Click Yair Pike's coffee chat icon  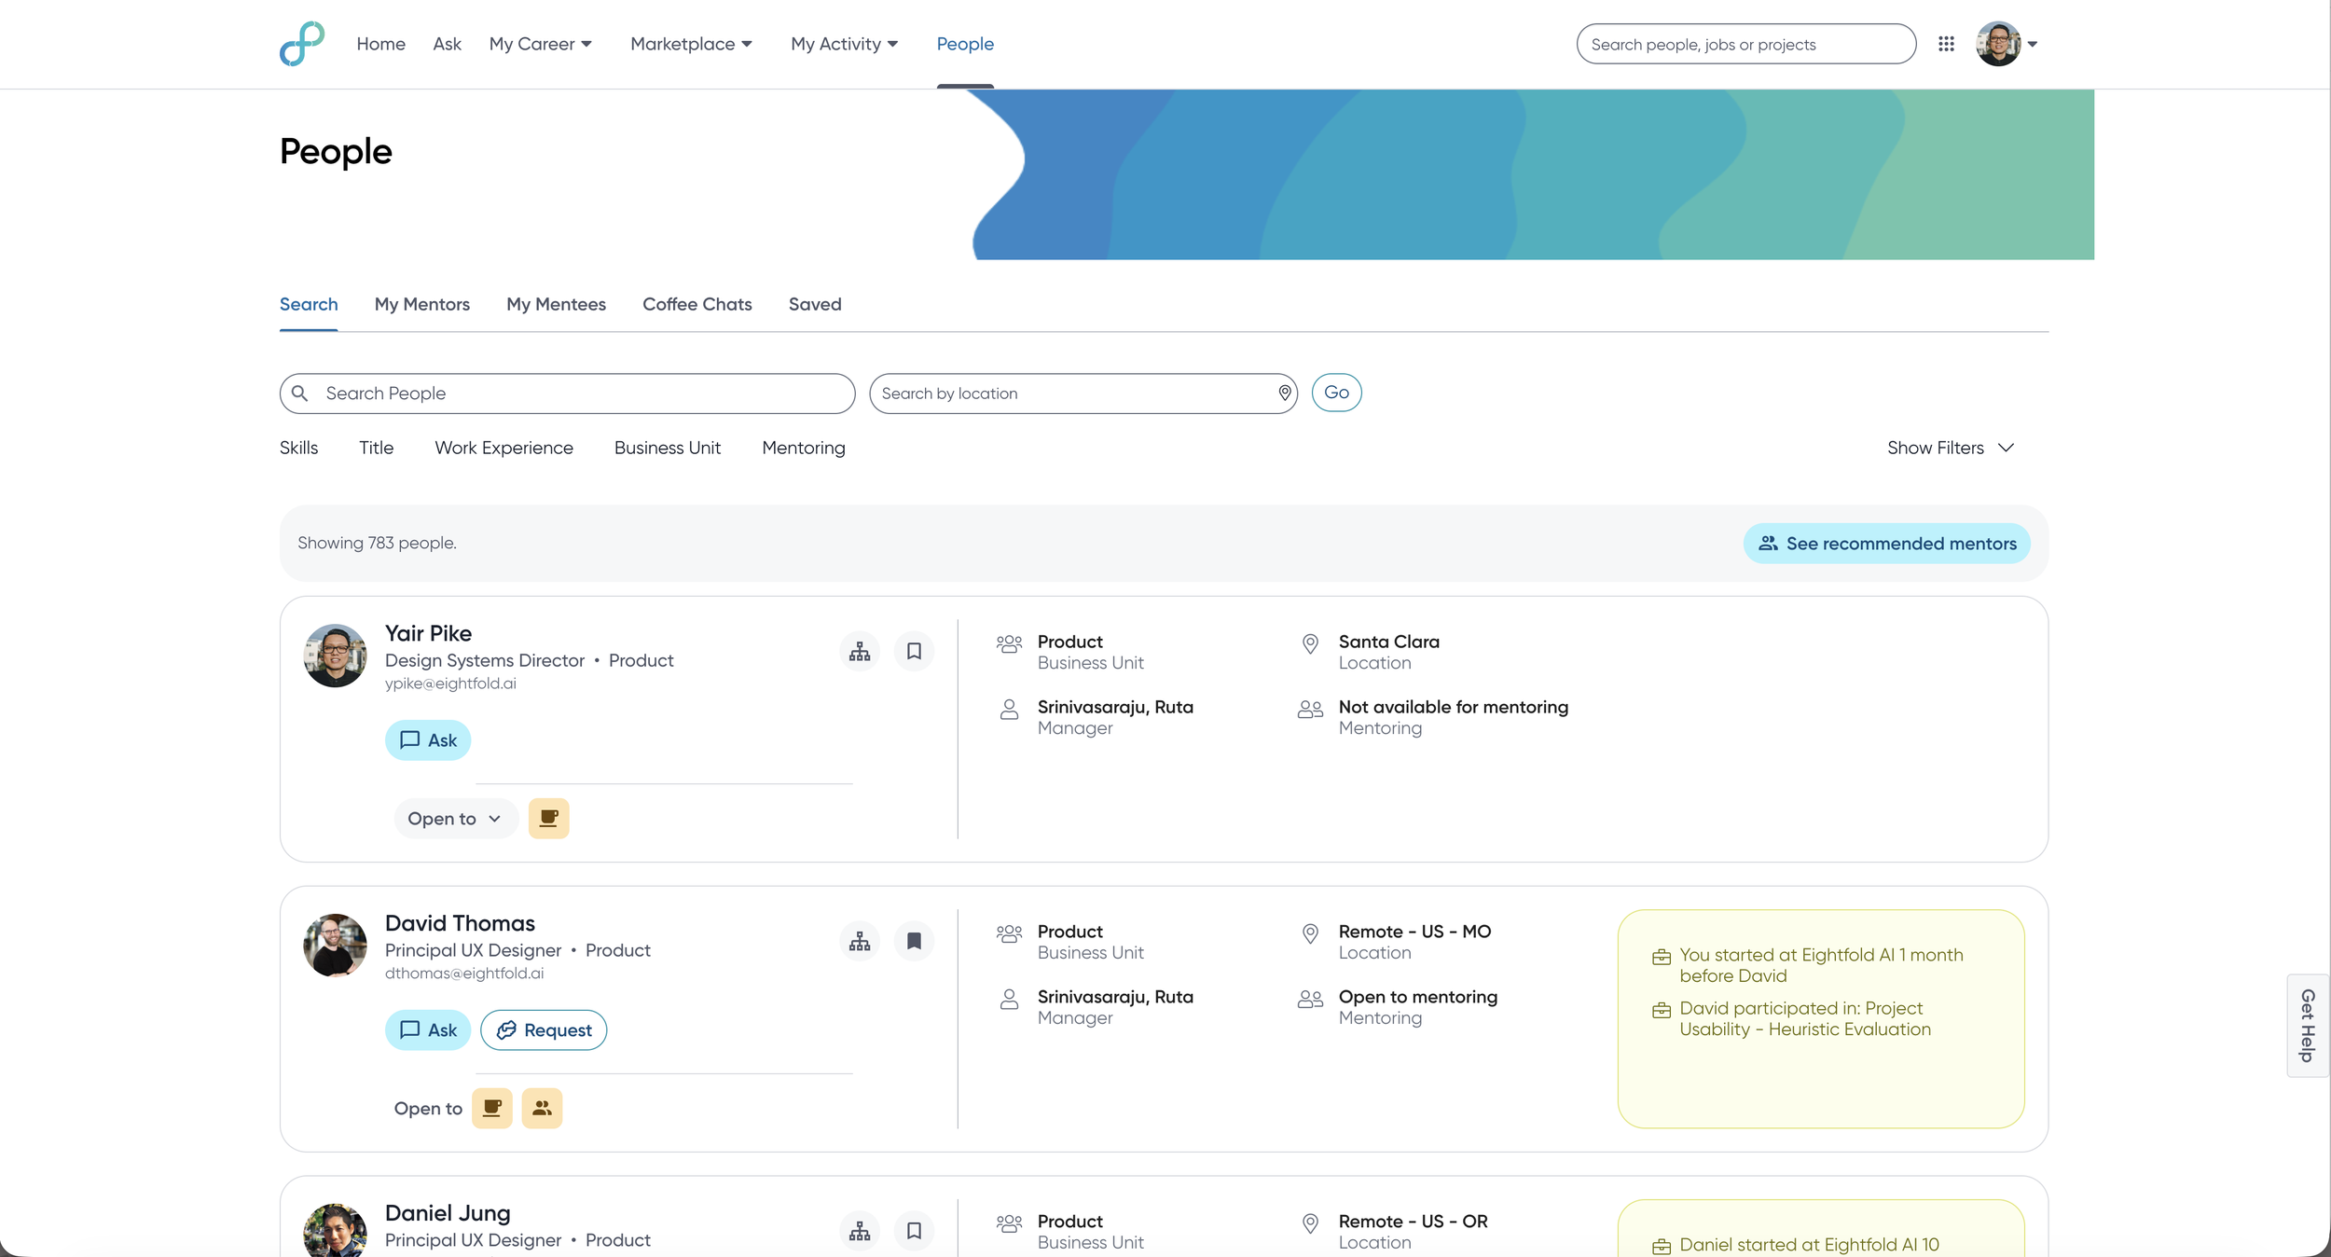pyautogui.click(x=548, y=819)
